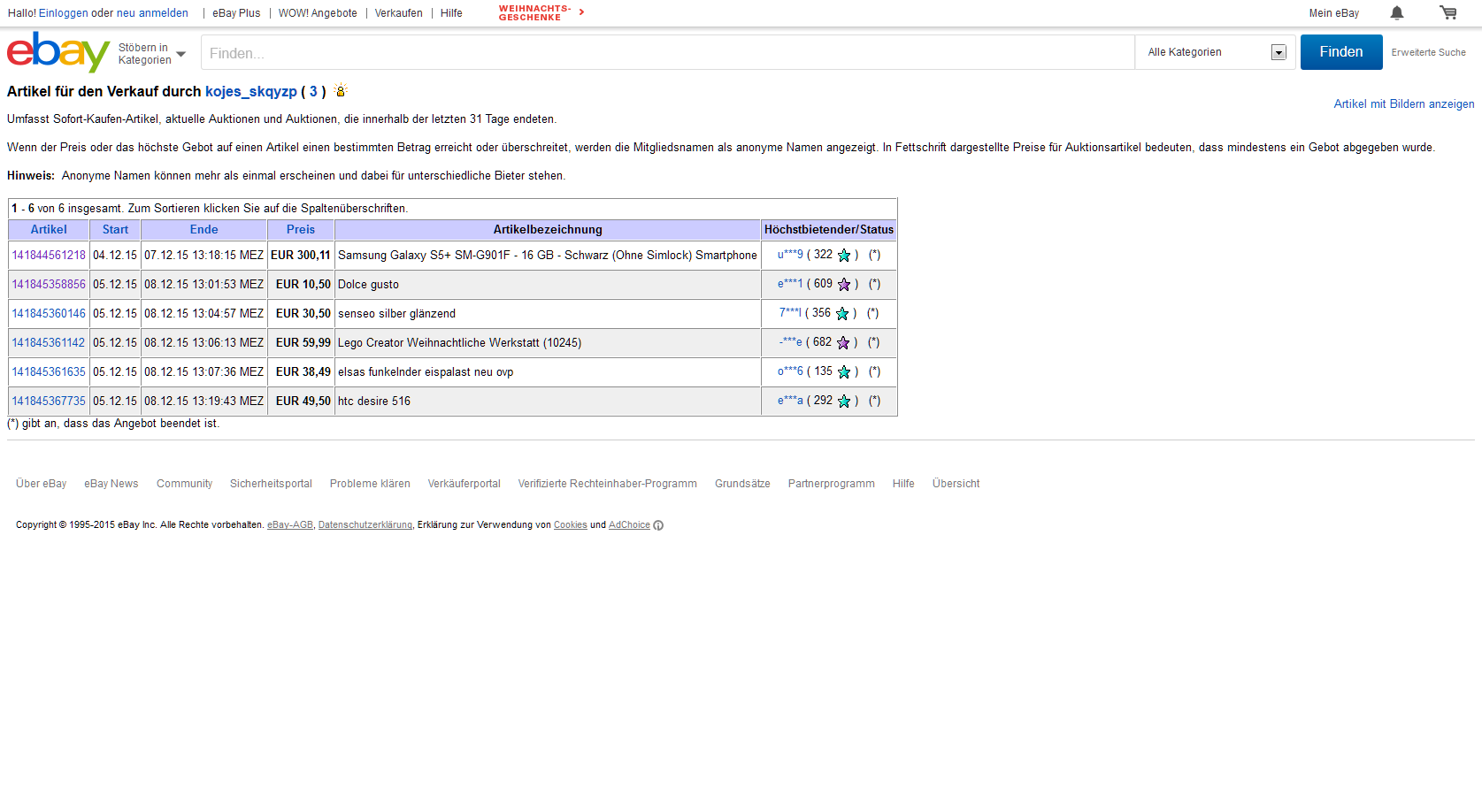Image resolution: width=1482 pixels, height=803 pixels.
Task: Open the Mein eBay menu
Action: pos(1334,13)
